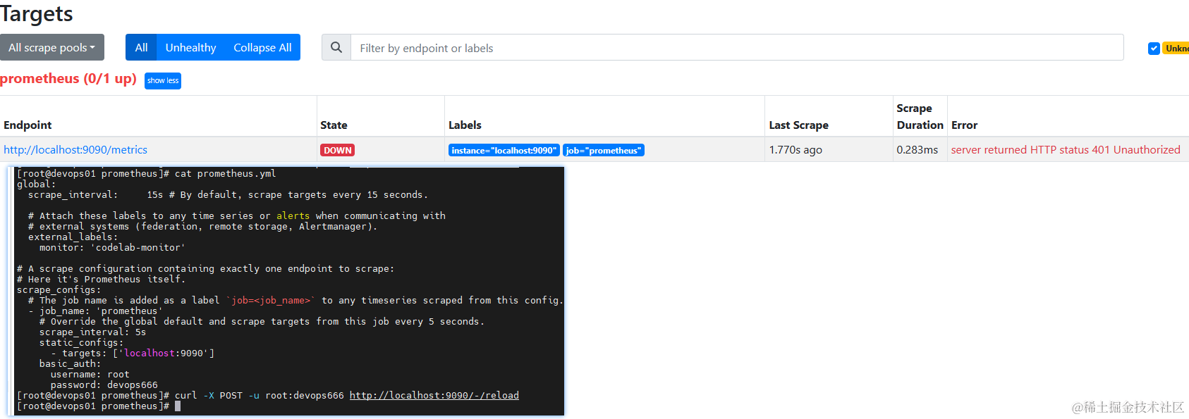Click the targets: ['localhost:9090'] line

pyautogui.click(x=133, y=354)
